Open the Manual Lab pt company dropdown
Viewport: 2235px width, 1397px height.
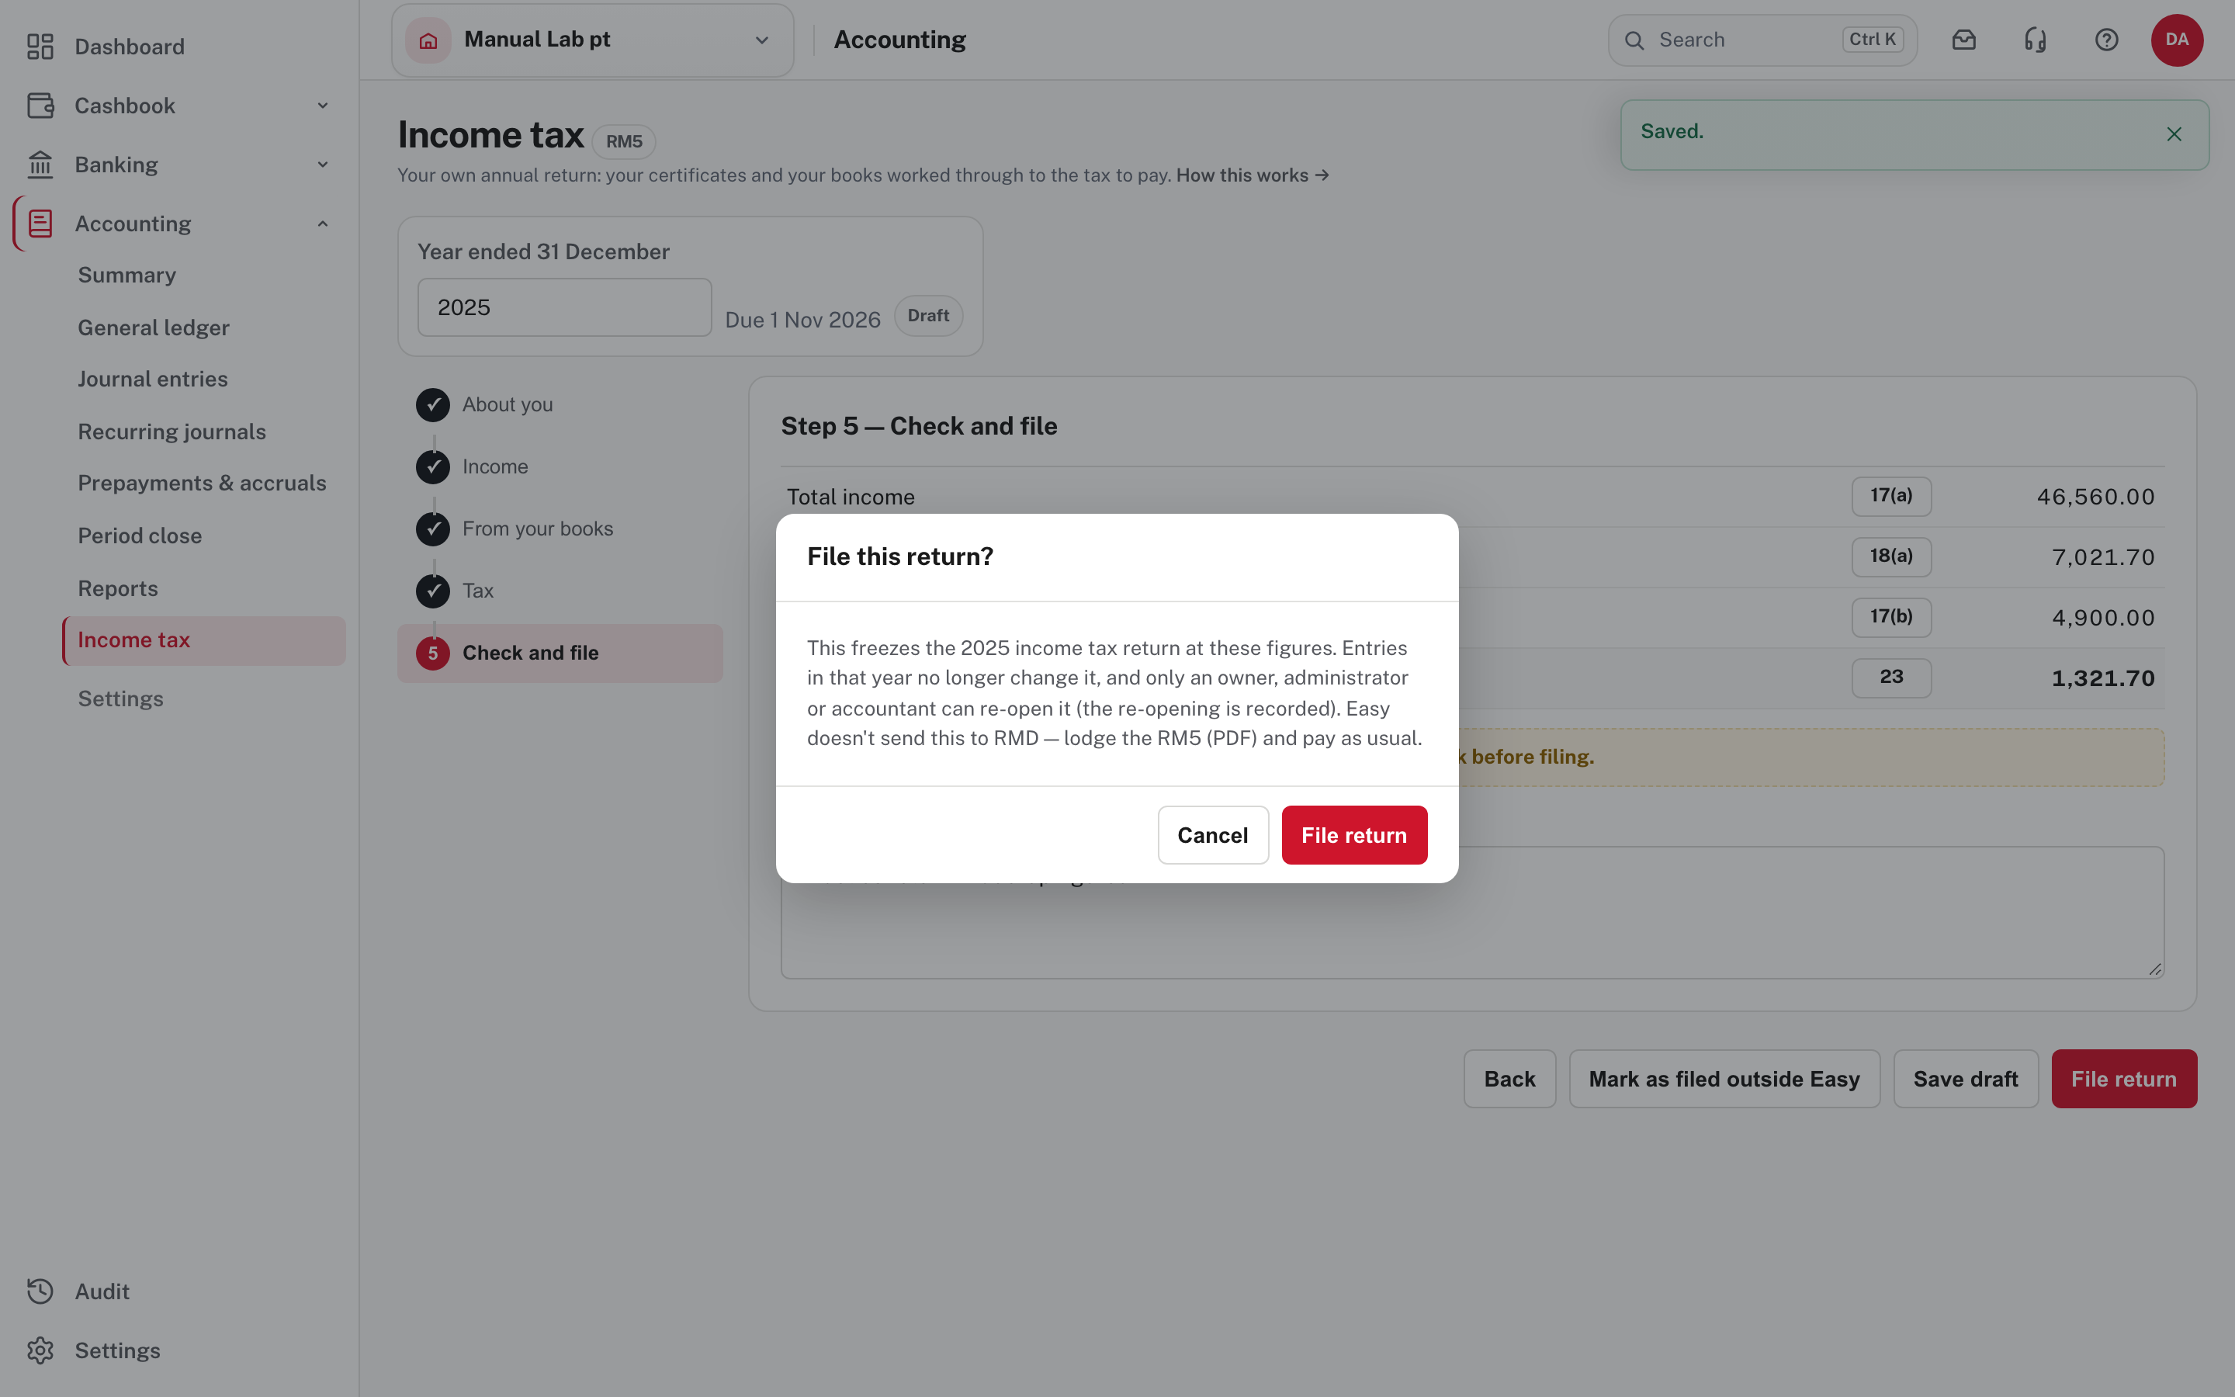coord(592,40)
